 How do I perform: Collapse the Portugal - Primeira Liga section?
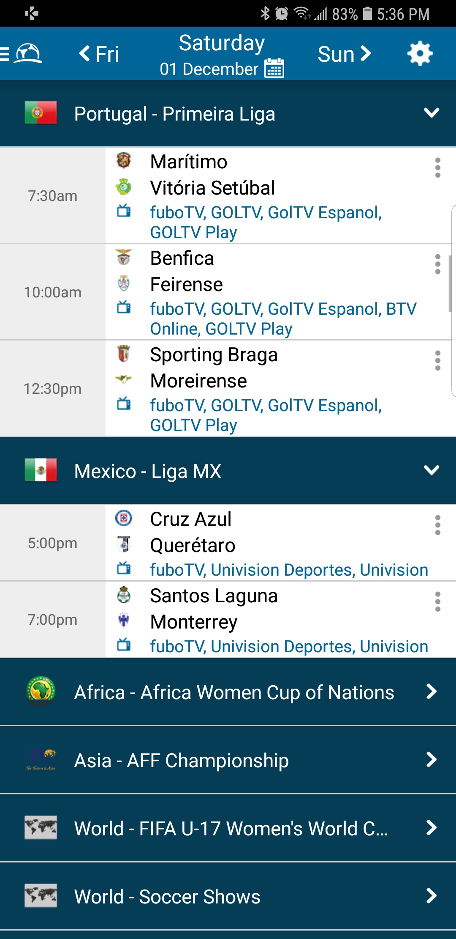point(432,113)
